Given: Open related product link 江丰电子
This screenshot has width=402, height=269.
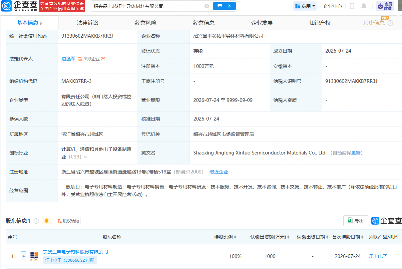Looking at the screenshot, I should 378,256.
